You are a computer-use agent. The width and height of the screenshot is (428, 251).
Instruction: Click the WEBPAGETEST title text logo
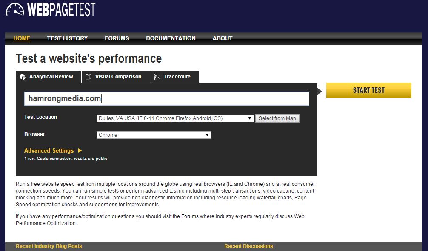61,9
